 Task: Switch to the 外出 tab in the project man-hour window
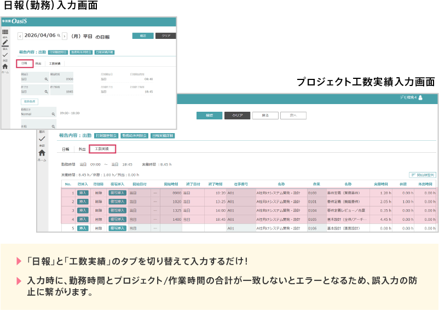(82, 150)
